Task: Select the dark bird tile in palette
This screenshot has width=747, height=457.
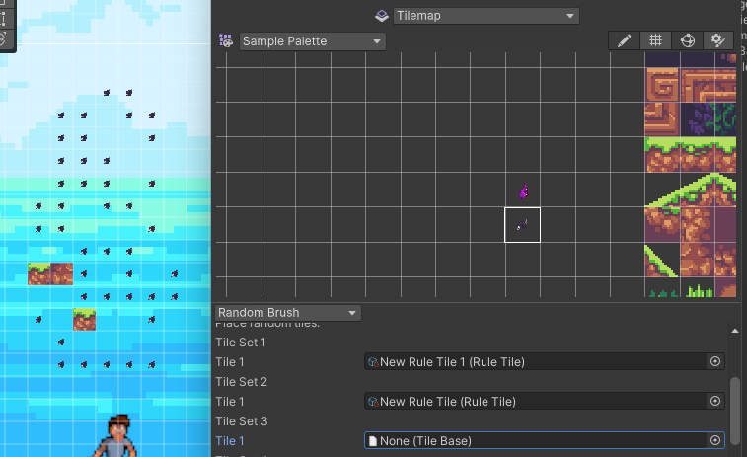Action: click(523, 225)
